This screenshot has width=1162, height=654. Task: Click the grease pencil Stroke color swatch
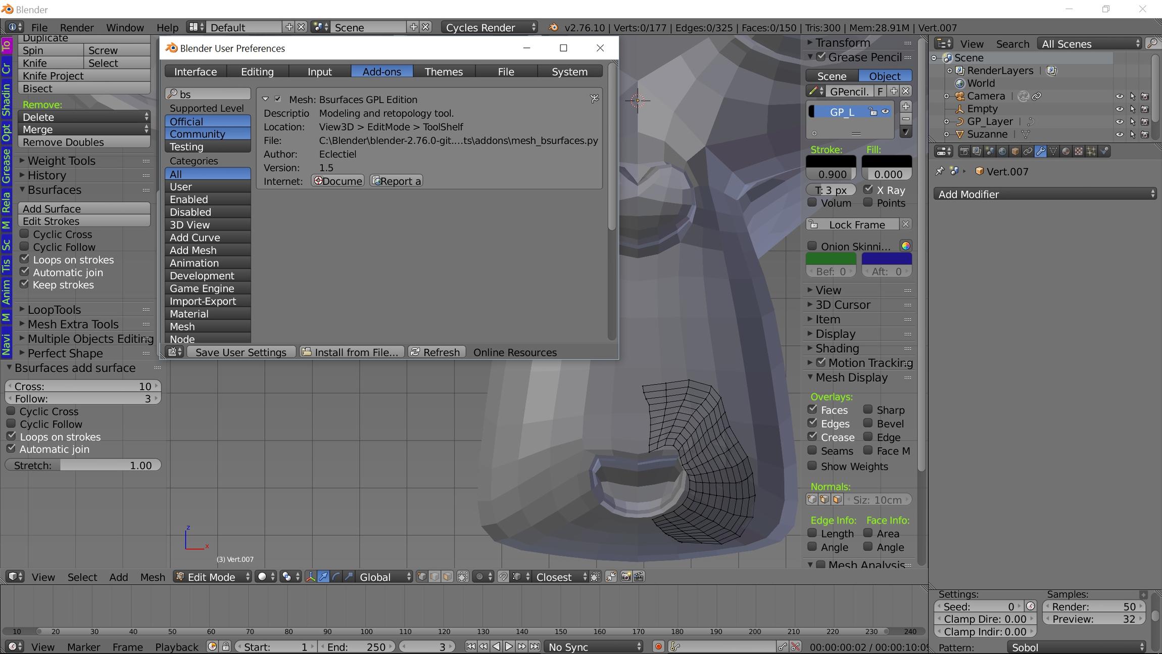pyautogui.click(x=831, y=162)
